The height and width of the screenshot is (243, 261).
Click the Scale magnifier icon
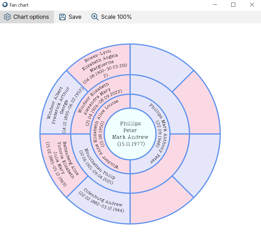95,17
